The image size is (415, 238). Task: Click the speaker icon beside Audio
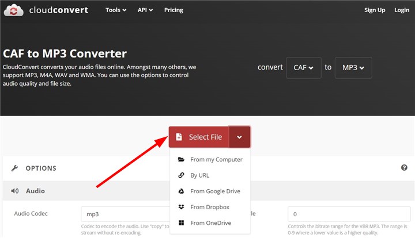[14, 191]
